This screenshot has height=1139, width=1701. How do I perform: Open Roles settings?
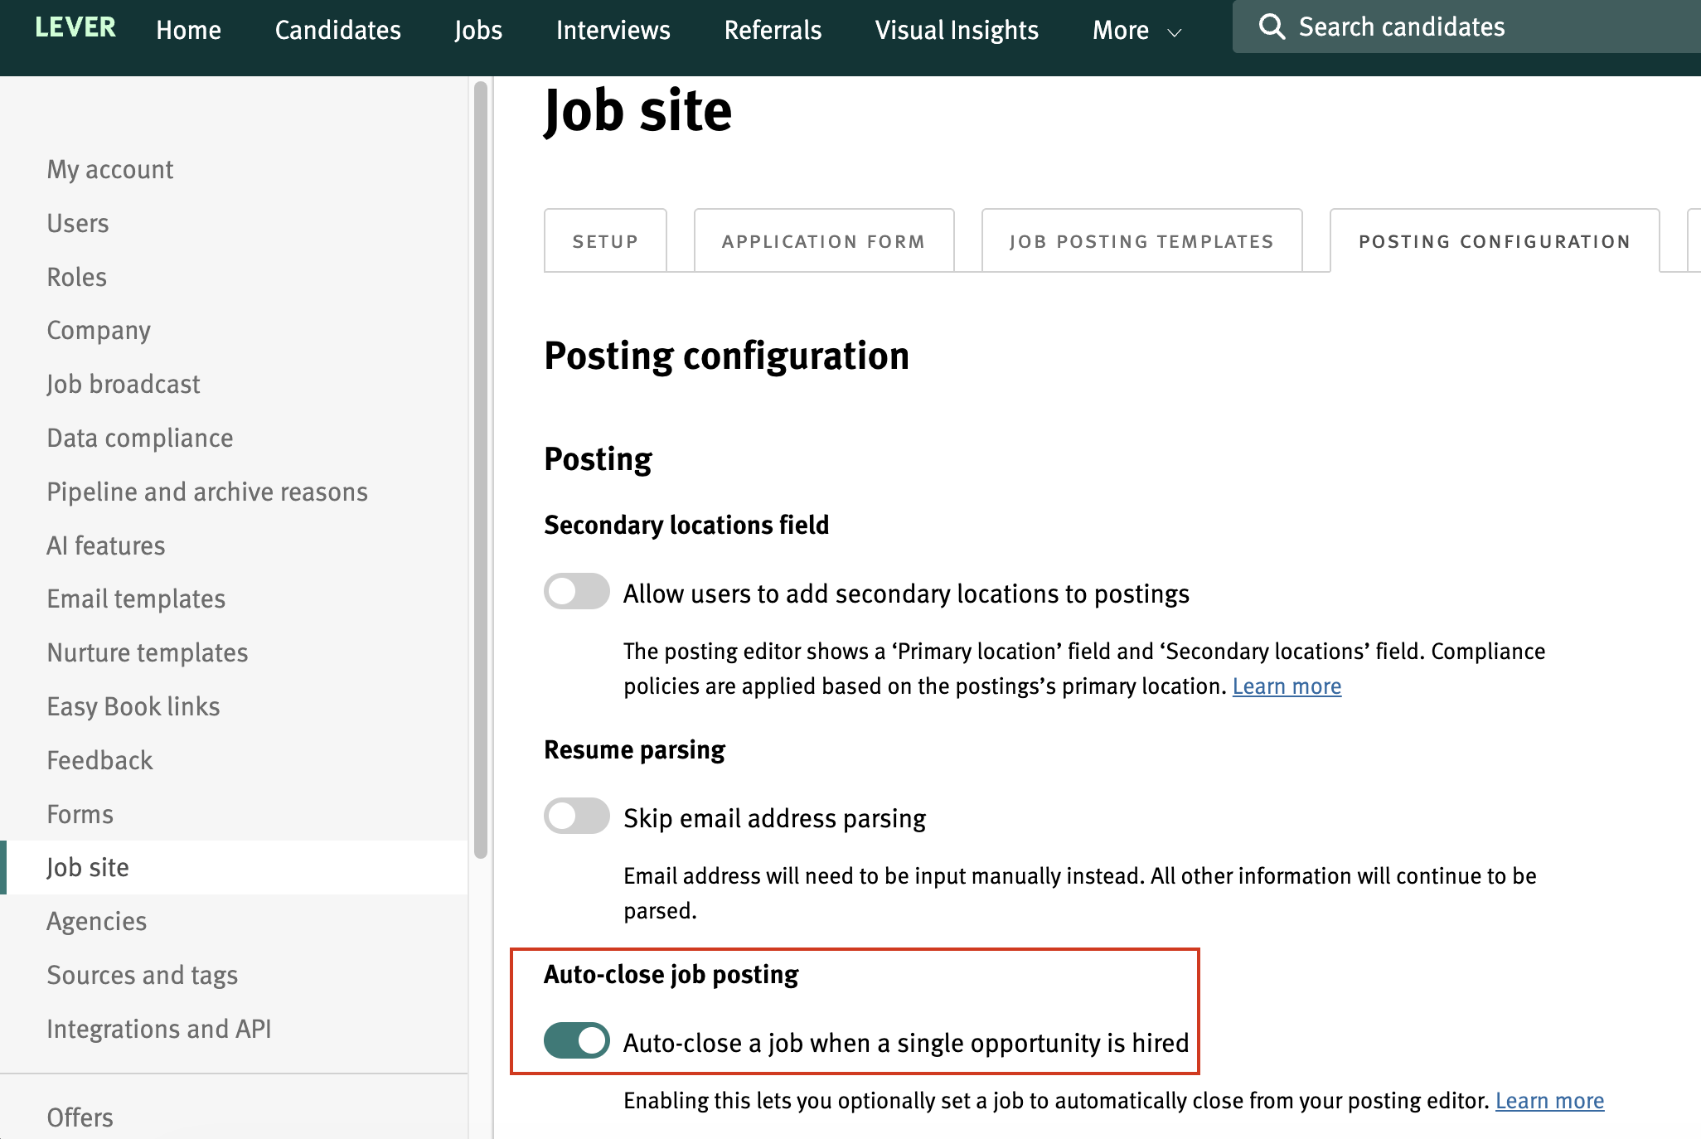pyautogui.click(x=77, y=277)
